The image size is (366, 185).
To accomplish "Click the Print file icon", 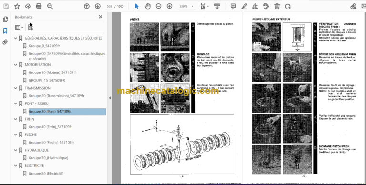I will point(39,6).
